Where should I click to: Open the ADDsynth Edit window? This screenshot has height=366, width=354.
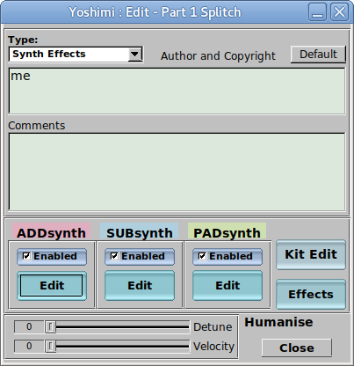[x=52, y=286]
